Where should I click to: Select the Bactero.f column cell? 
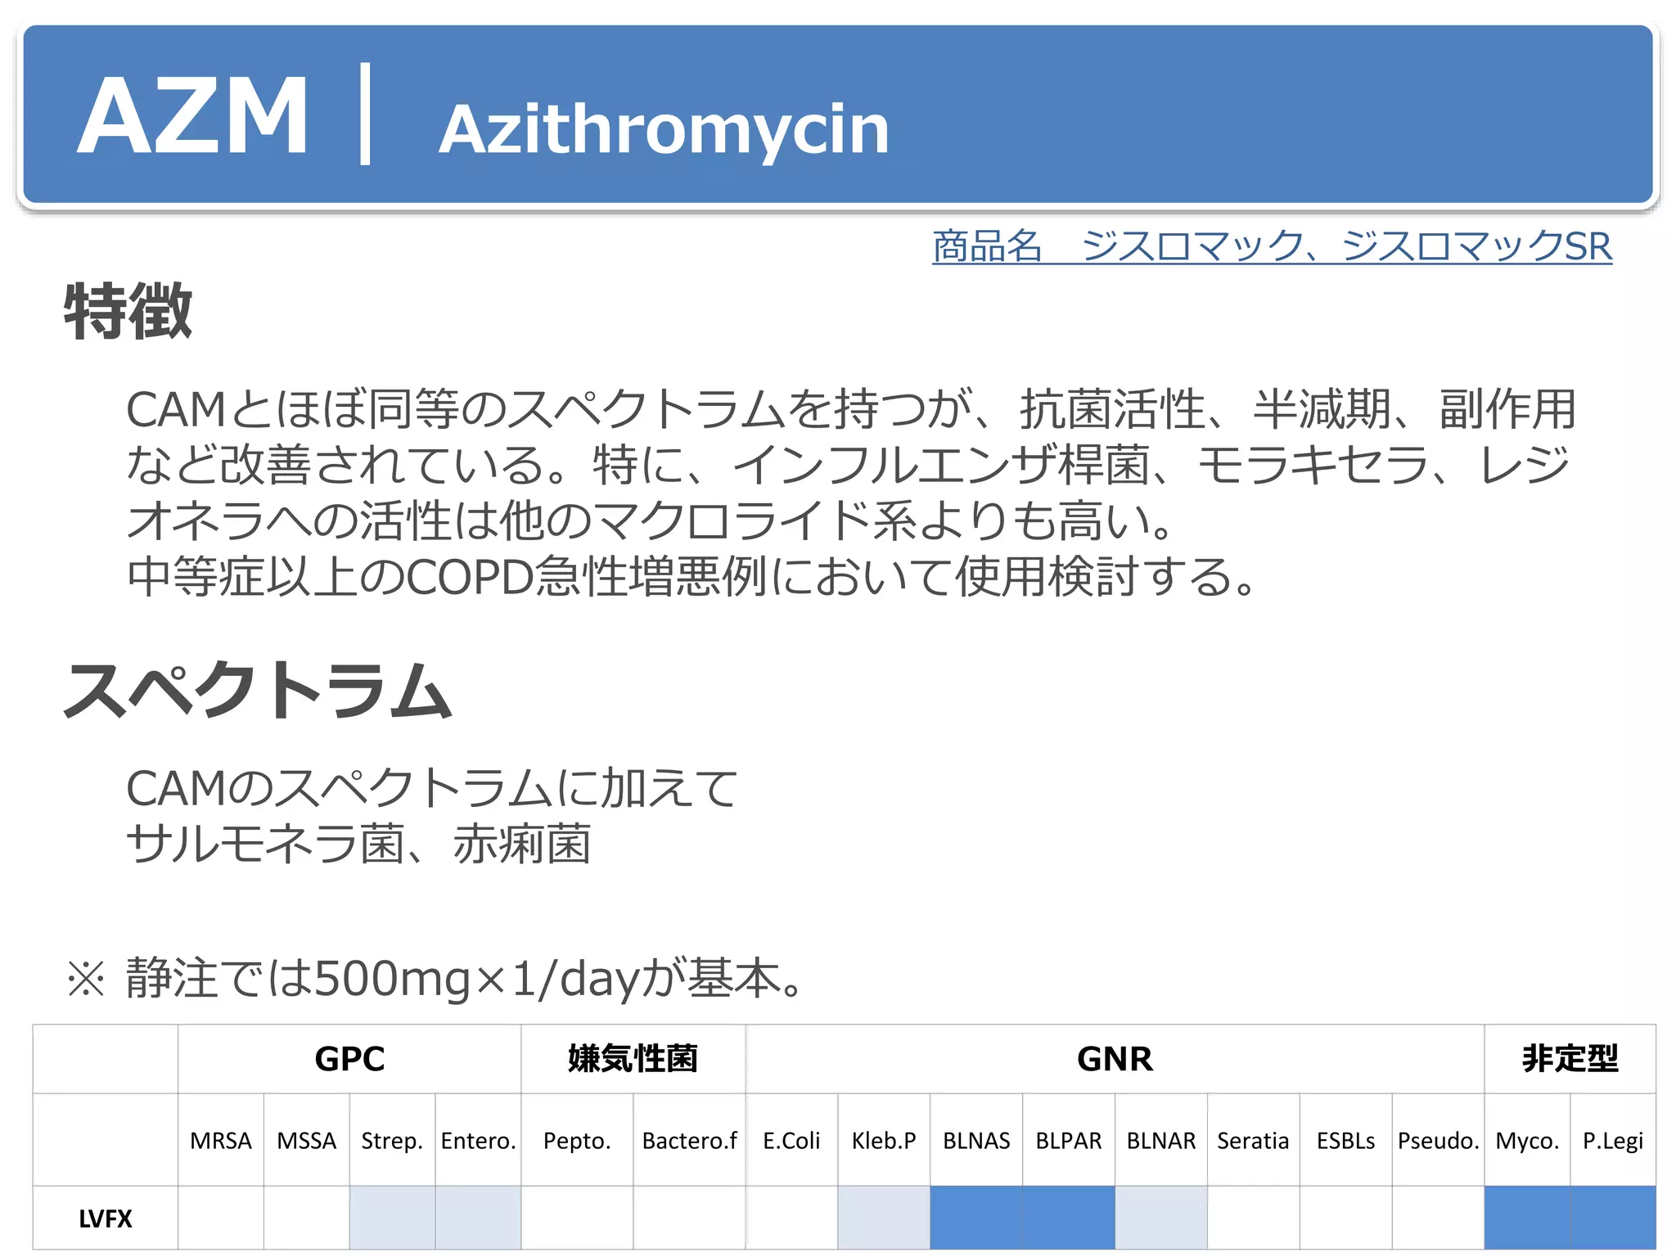pos(689,1140)
